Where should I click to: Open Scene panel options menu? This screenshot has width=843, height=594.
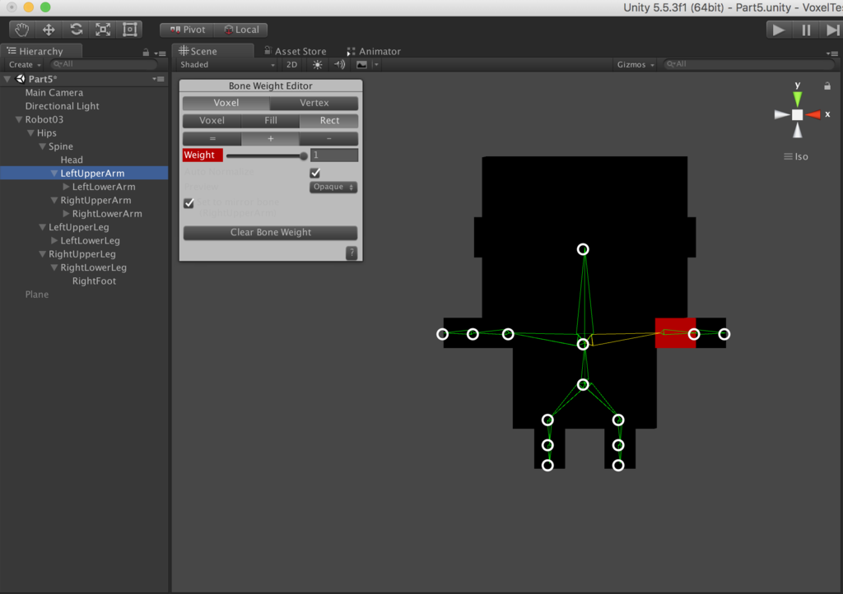tap(832, 53)
